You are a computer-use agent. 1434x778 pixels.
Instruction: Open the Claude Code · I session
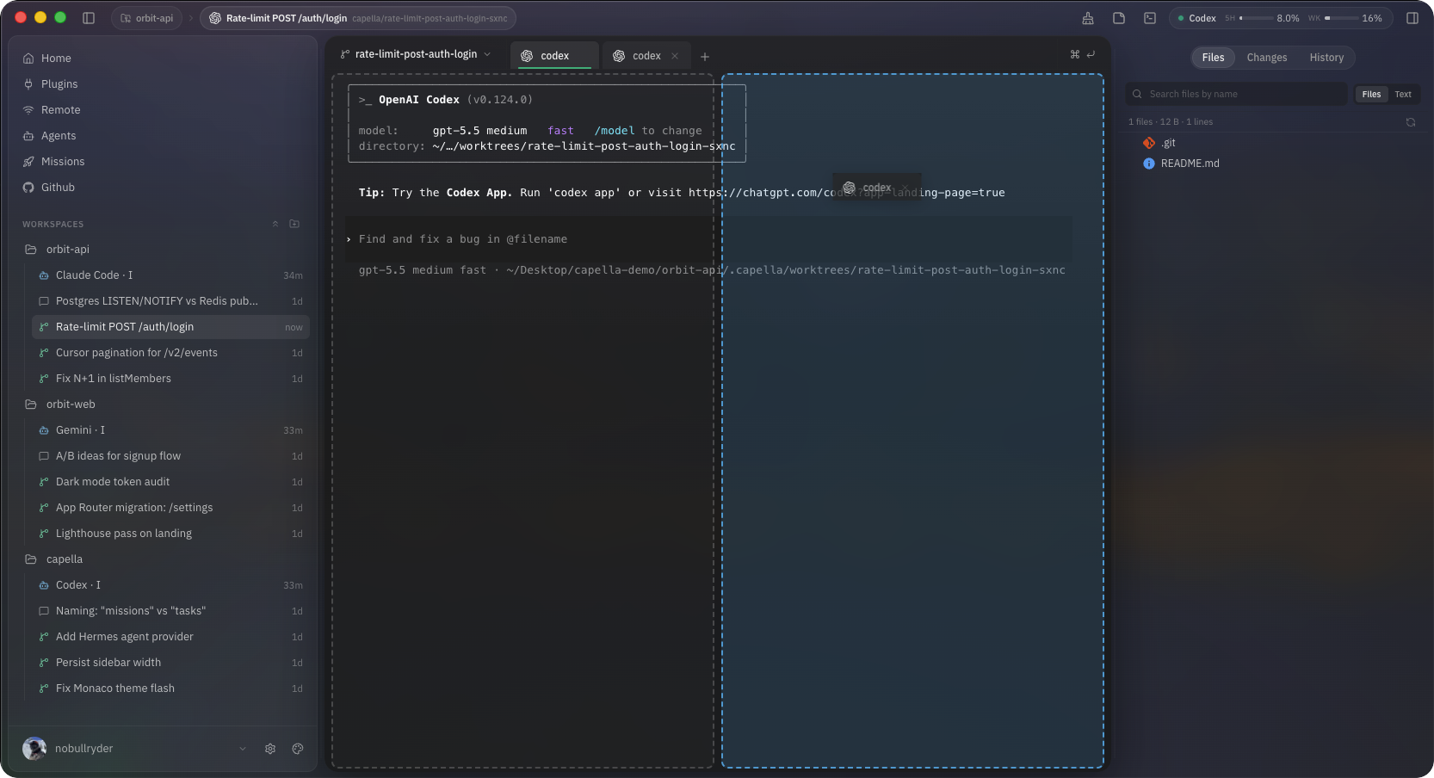pos(170,275)
